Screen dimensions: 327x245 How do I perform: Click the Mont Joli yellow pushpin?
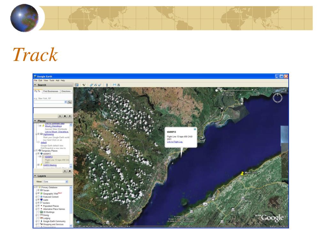(x=242, y=173)
